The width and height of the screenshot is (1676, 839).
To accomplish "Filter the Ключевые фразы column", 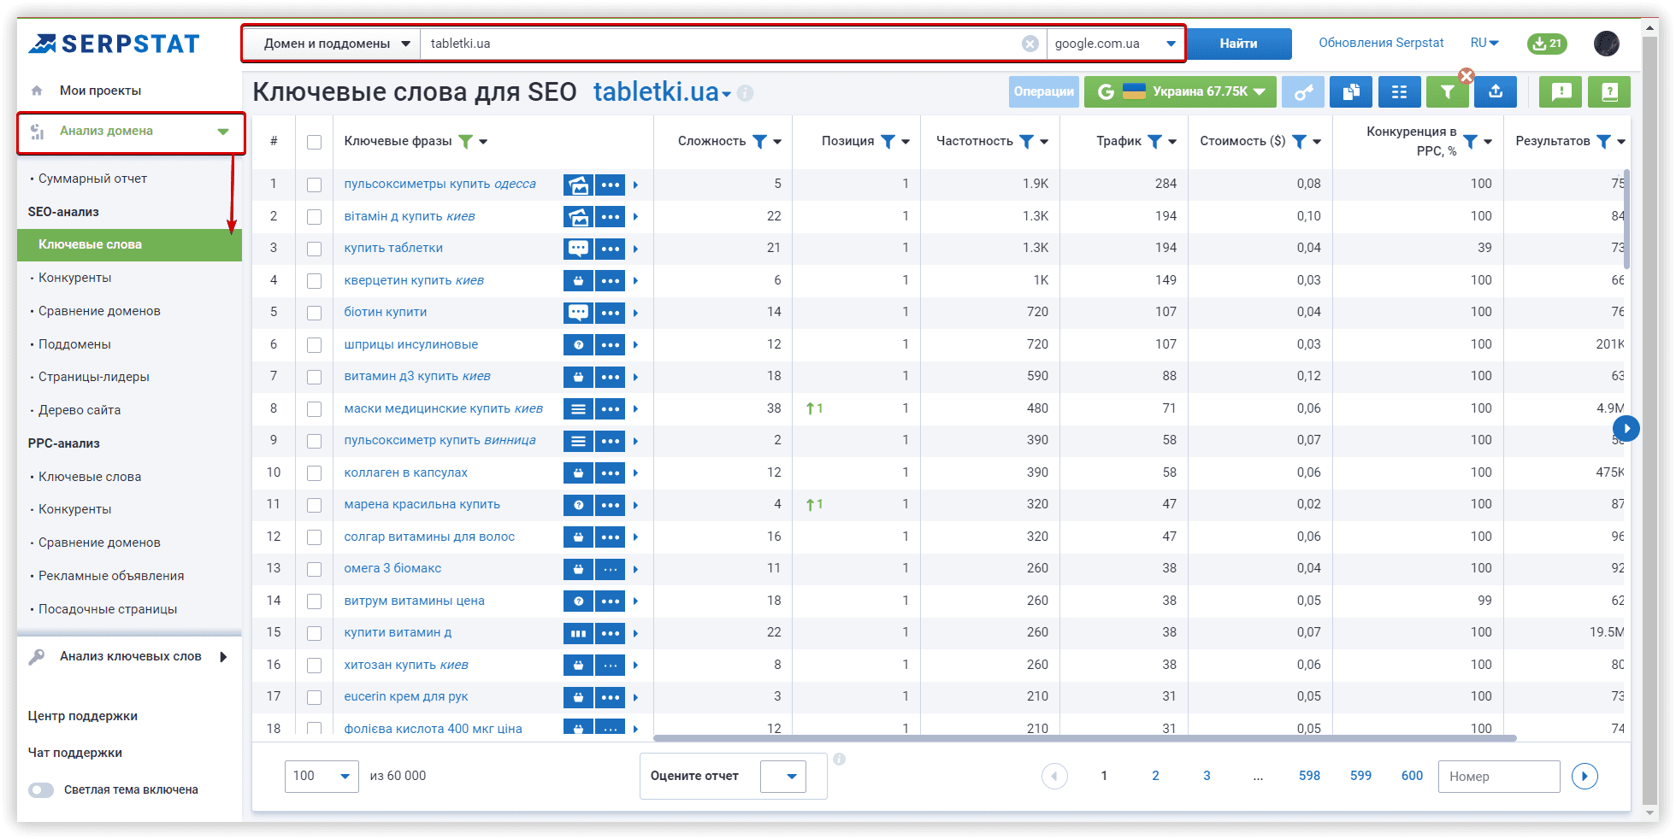I will 465,142.
